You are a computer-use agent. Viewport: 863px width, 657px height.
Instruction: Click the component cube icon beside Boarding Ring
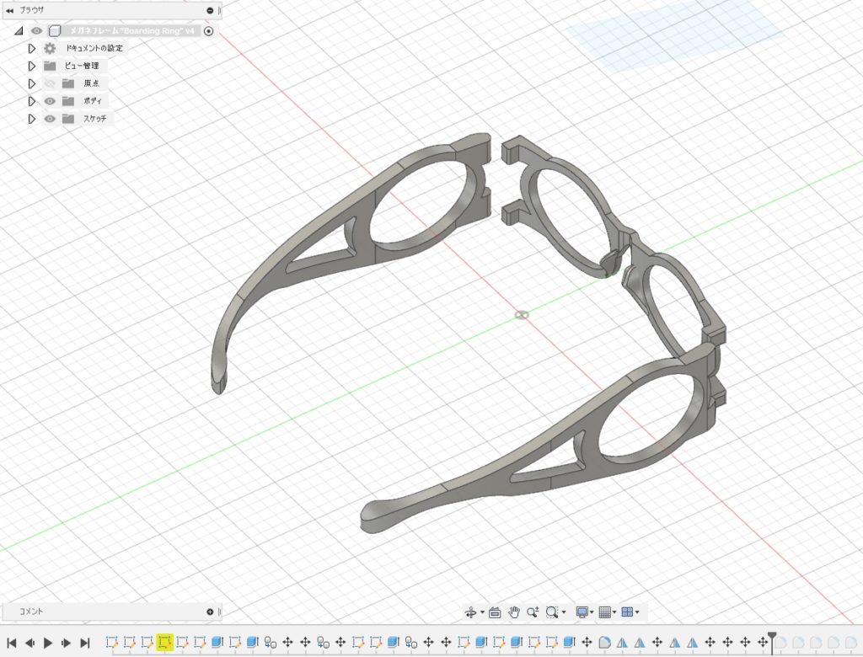tap(55, 31)
